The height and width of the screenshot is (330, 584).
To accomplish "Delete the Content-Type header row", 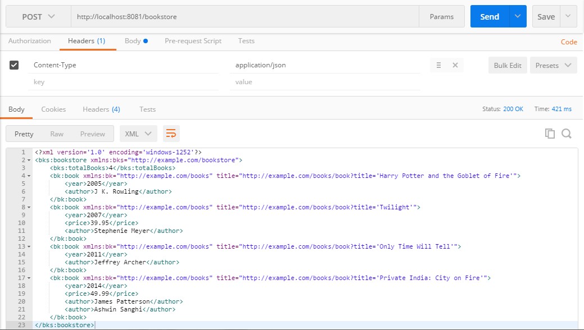I will [455, 65].
